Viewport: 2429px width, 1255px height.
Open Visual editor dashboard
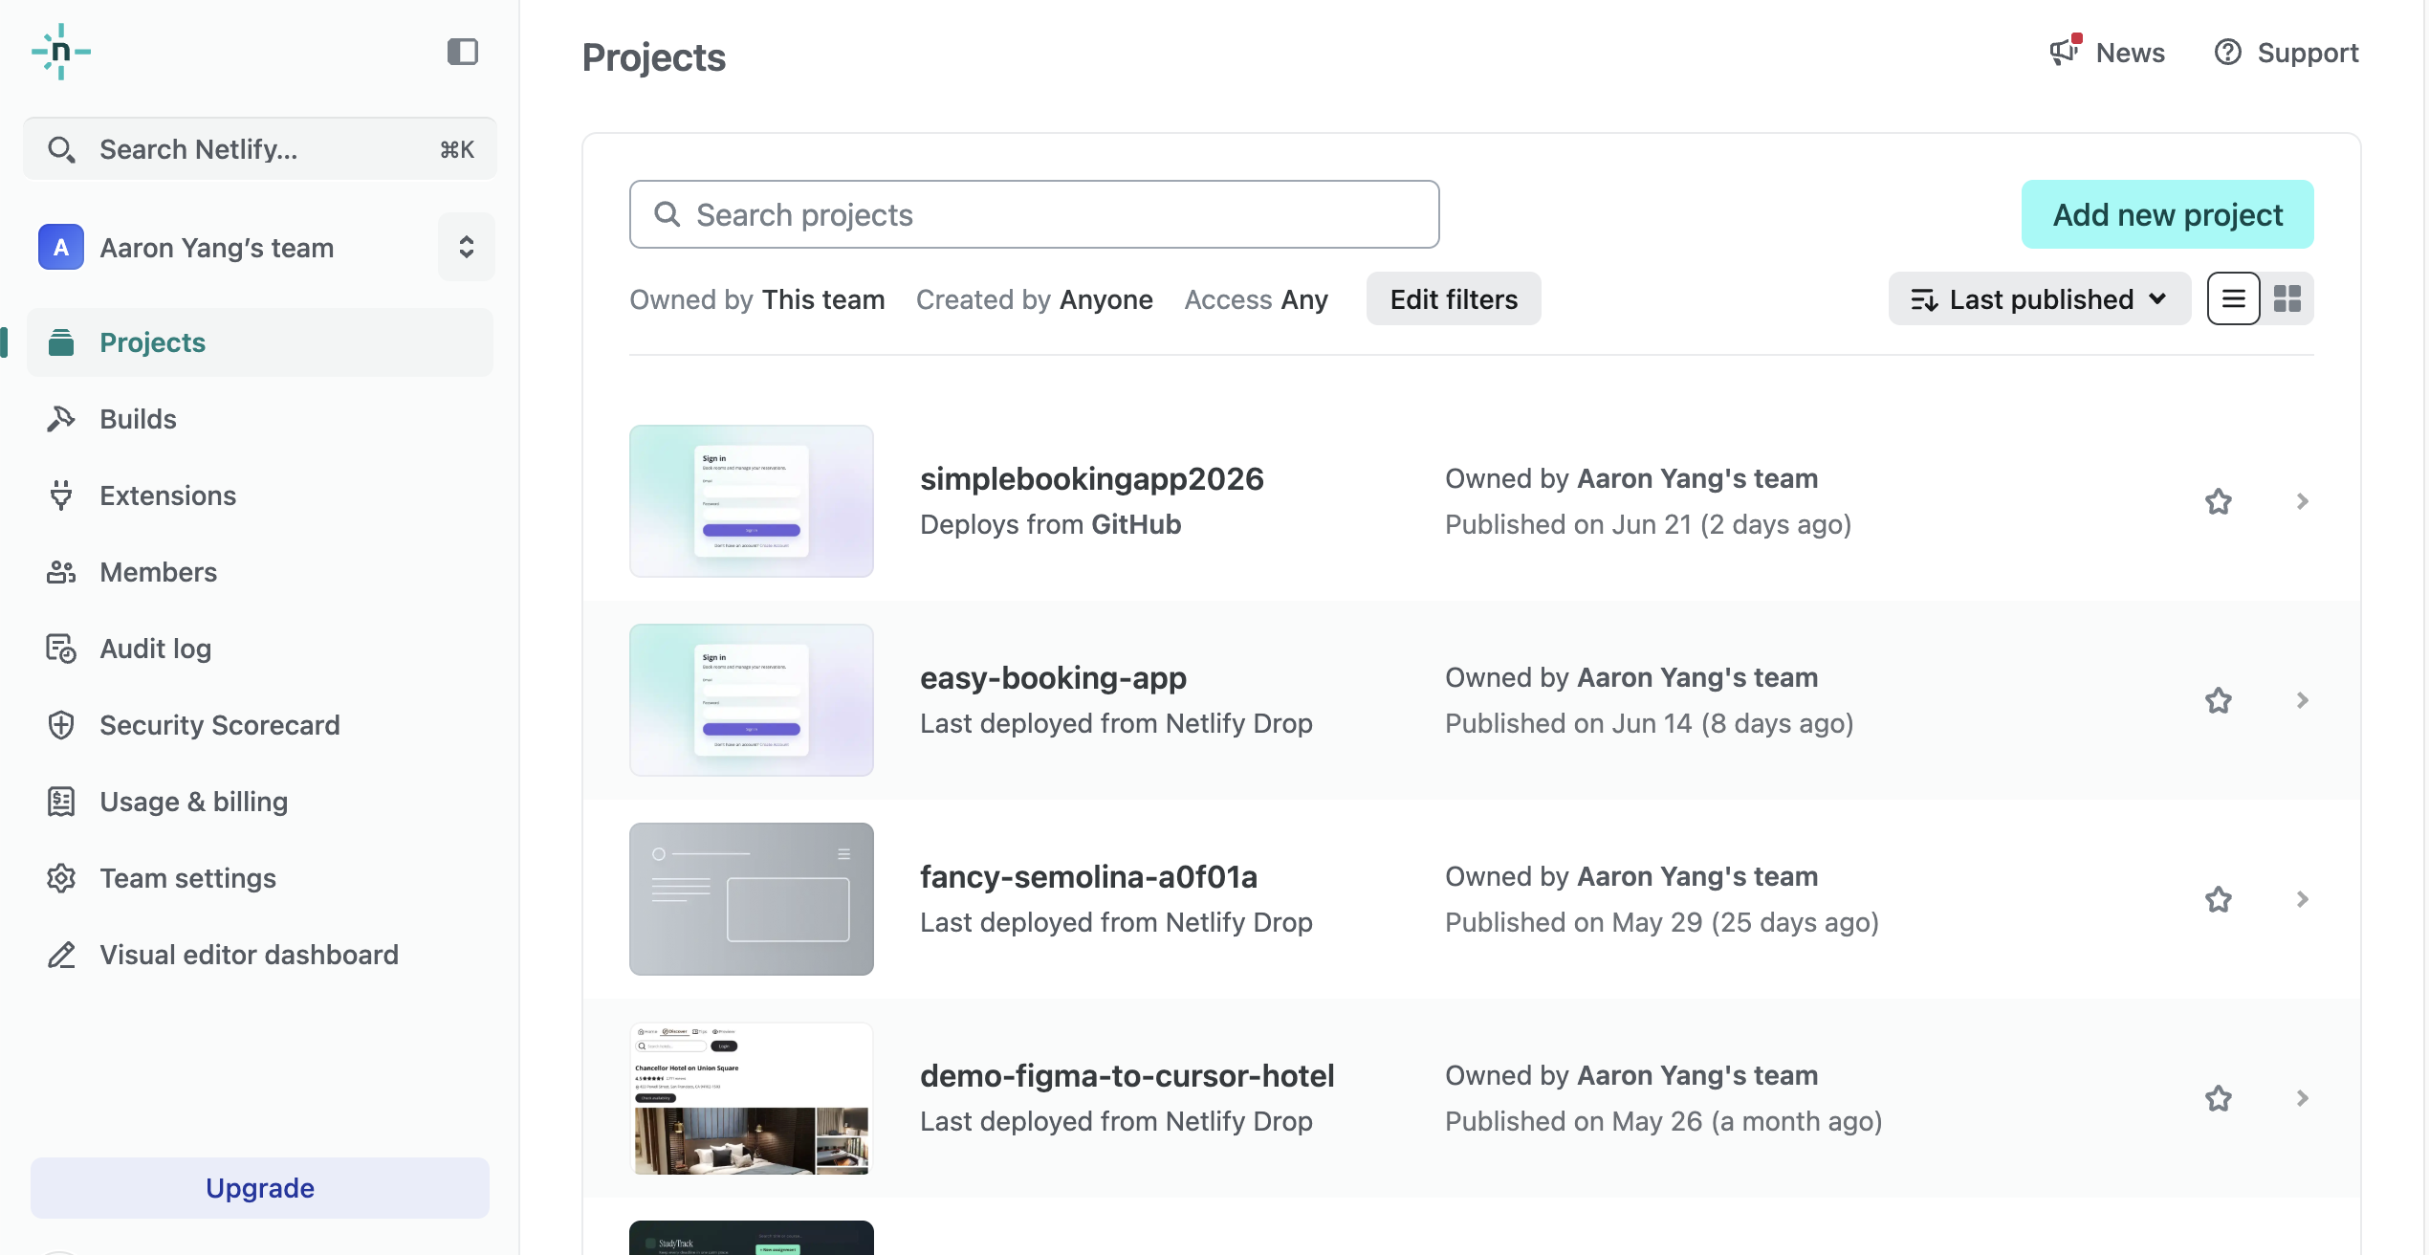pos(260,955)
